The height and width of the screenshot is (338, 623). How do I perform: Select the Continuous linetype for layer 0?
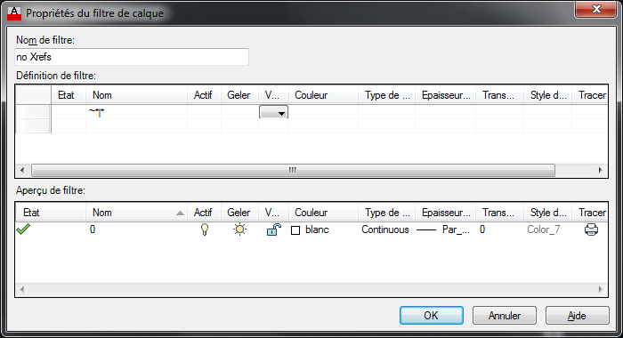pyautogui.click(x=385, y=229)
